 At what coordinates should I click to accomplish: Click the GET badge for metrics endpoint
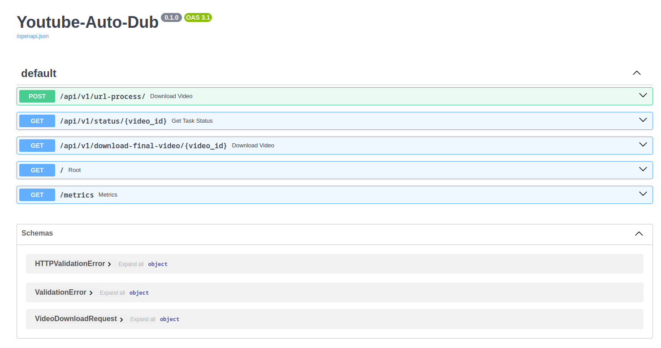[37, 195]
